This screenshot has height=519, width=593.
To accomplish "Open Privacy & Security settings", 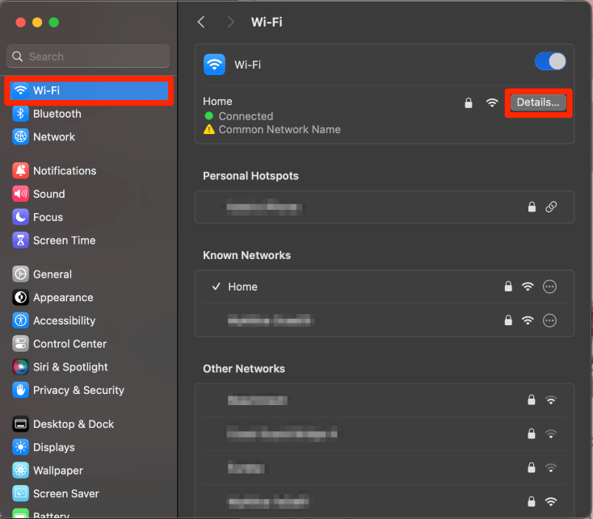I will [78, 390].
